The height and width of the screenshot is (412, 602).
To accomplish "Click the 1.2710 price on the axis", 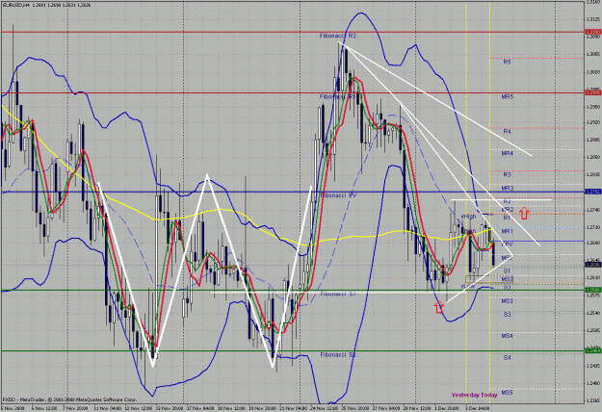I will tap(593, 227).
